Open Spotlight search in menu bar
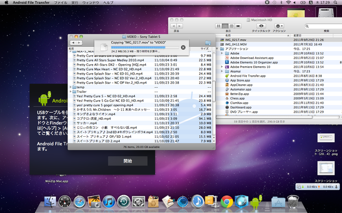The height and width of the screenshot is (213, 342). coord(335,3)
